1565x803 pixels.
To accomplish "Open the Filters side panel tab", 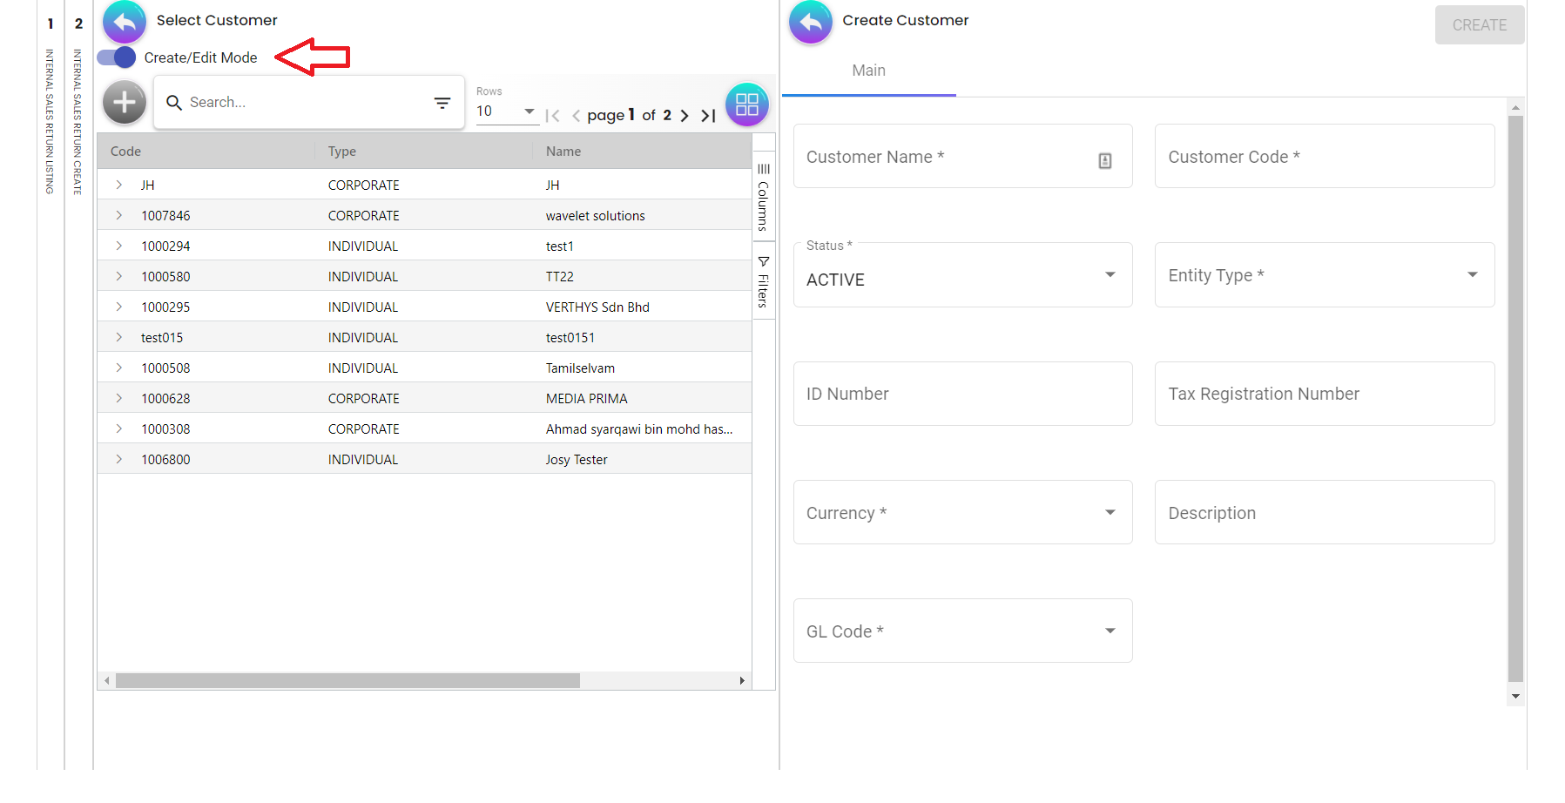I will coord(763,282).
